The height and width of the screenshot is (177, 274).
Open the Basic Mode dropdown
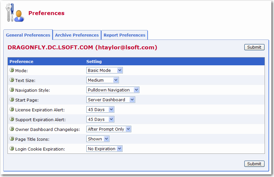coord(105,70)
